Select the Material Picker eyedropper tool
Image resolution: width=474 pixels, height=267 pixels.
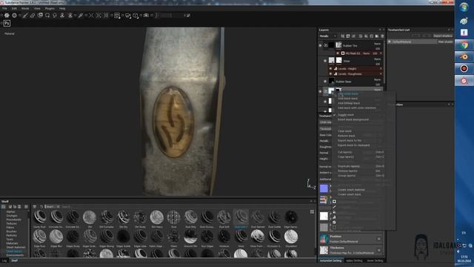81,15
